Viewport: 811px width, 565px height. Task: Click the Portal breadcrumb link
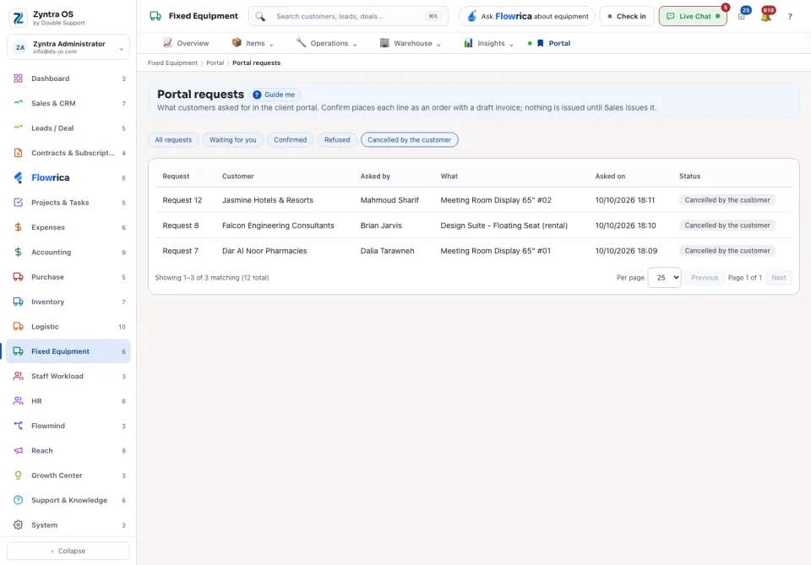coord(215,63)
